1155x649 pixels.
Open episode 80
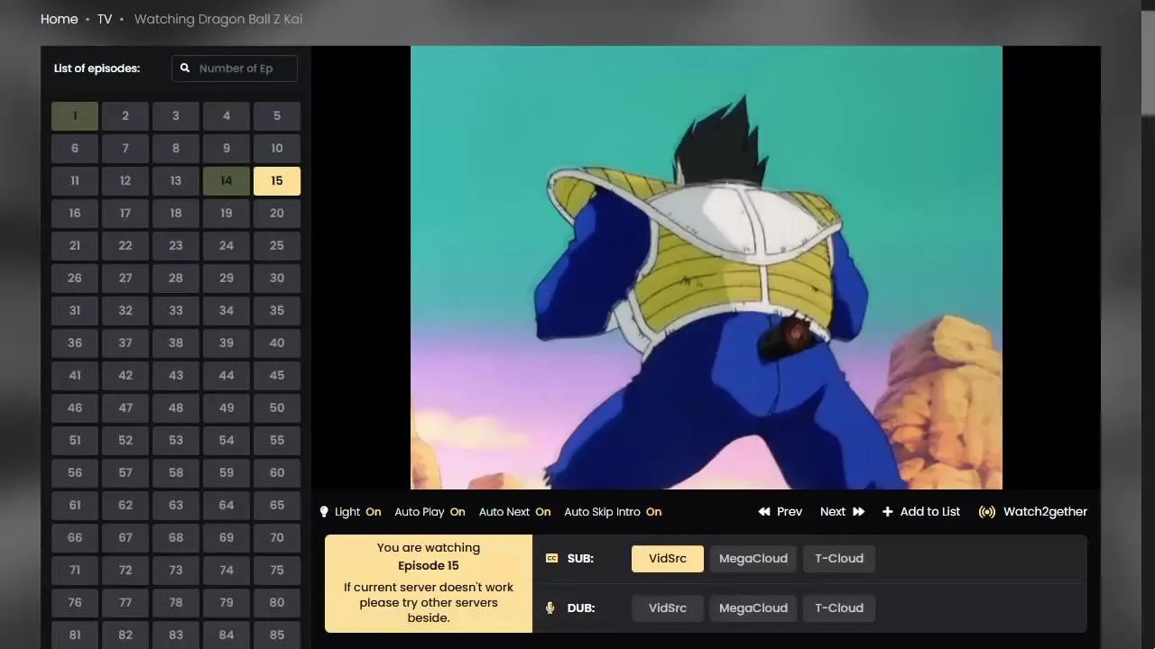pyautogui.click(x=277, y=603)
